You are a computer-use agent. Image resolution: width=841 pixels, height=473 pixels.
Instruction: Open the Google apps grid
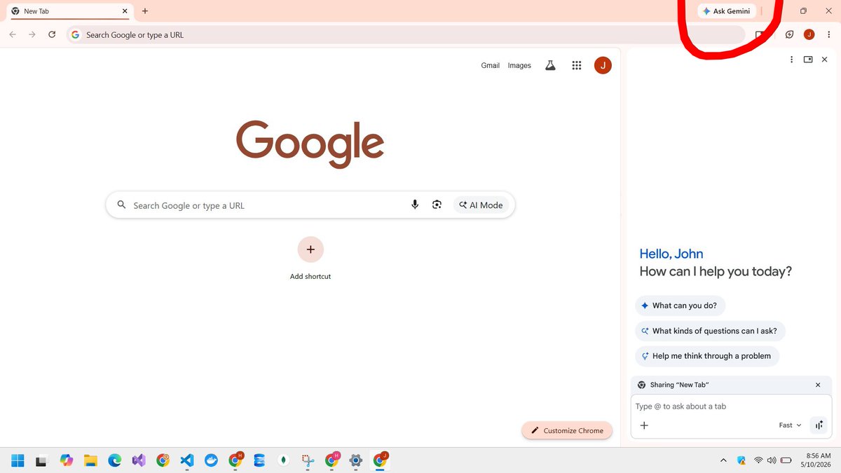pos(577,65)
